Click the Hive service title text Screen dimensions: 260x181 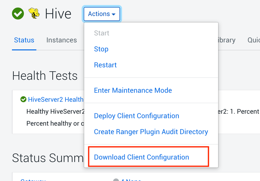(58, 14)
